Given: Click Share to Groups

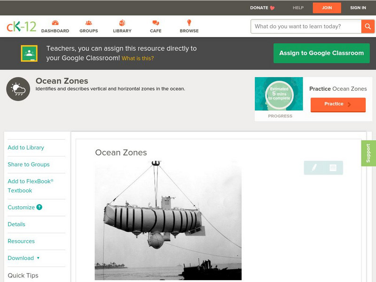Looking at the screenshot, I should click(x=29, y=164).
